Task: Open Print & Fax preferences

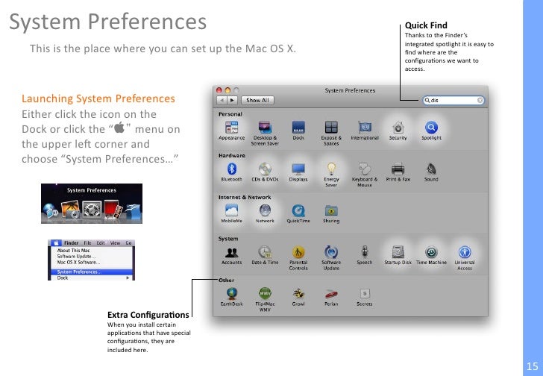Action: [398, 172]
